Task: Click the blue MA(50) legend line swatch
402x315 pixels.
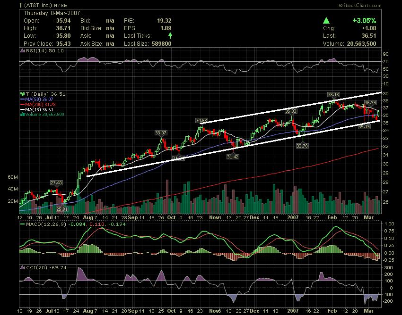Action: [22, 99]
